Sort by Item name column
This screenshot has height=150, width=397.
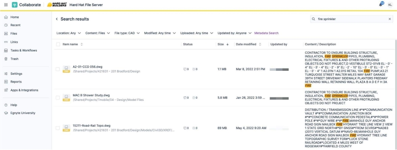73,44
